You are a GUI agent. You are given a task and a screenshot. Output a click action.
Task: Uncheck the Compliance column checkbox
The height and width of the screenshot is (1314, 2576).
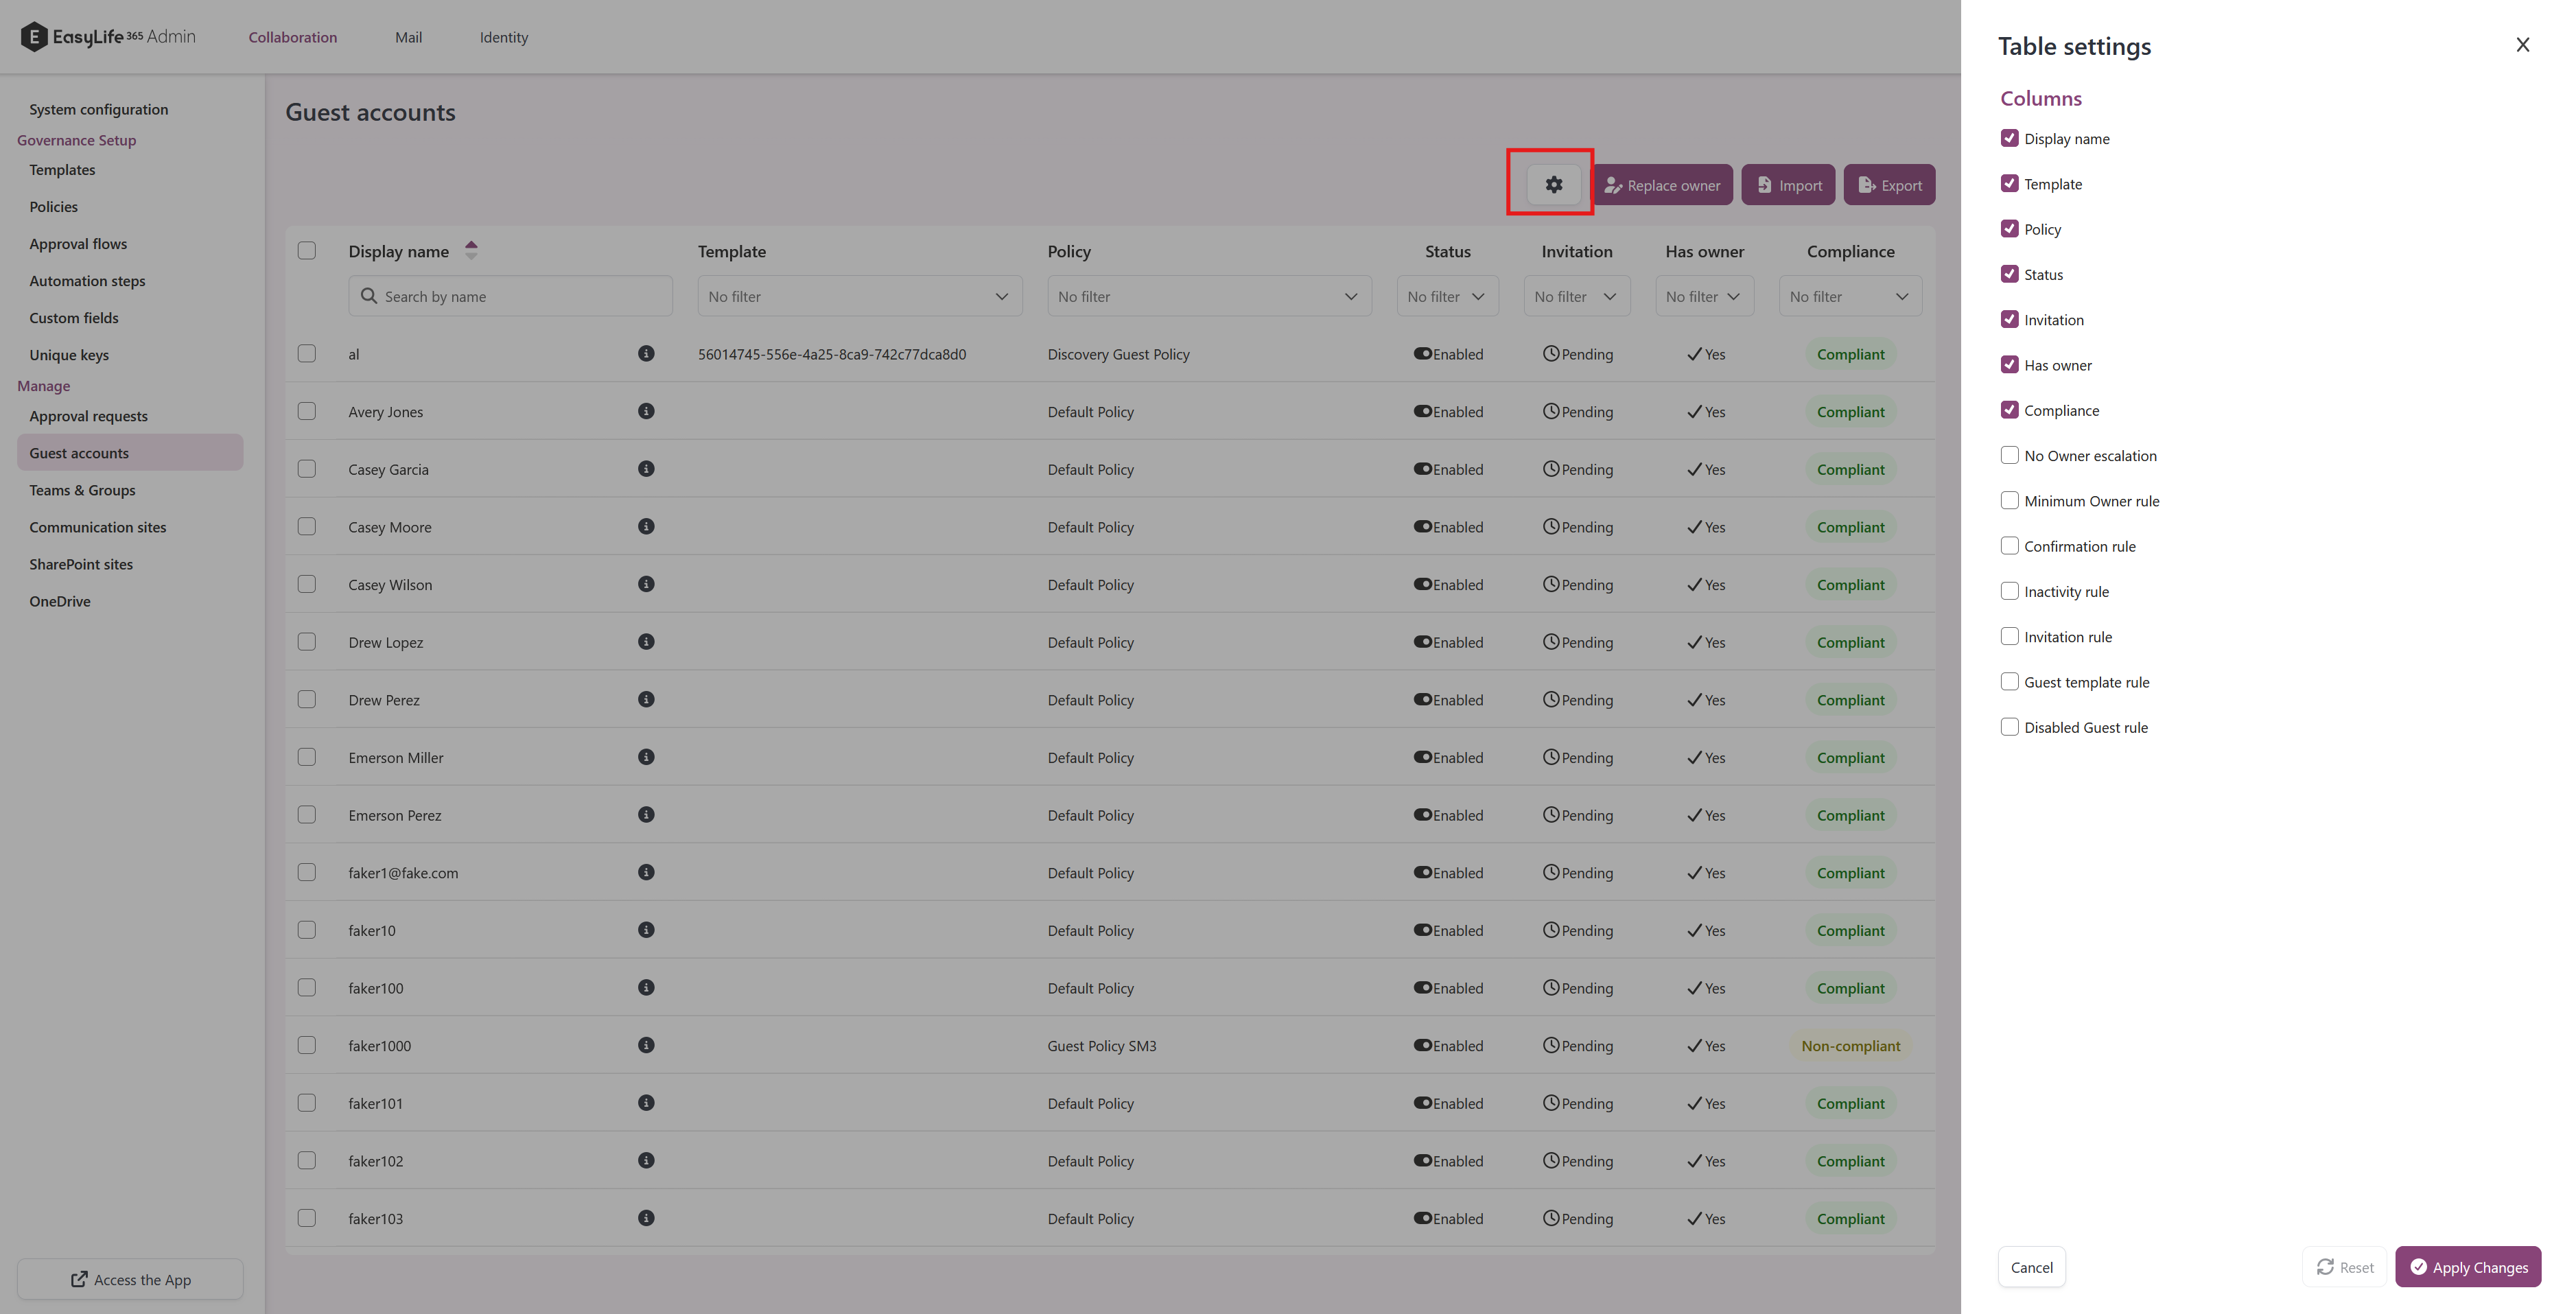pyautogui.click(x=2009, y=410)
